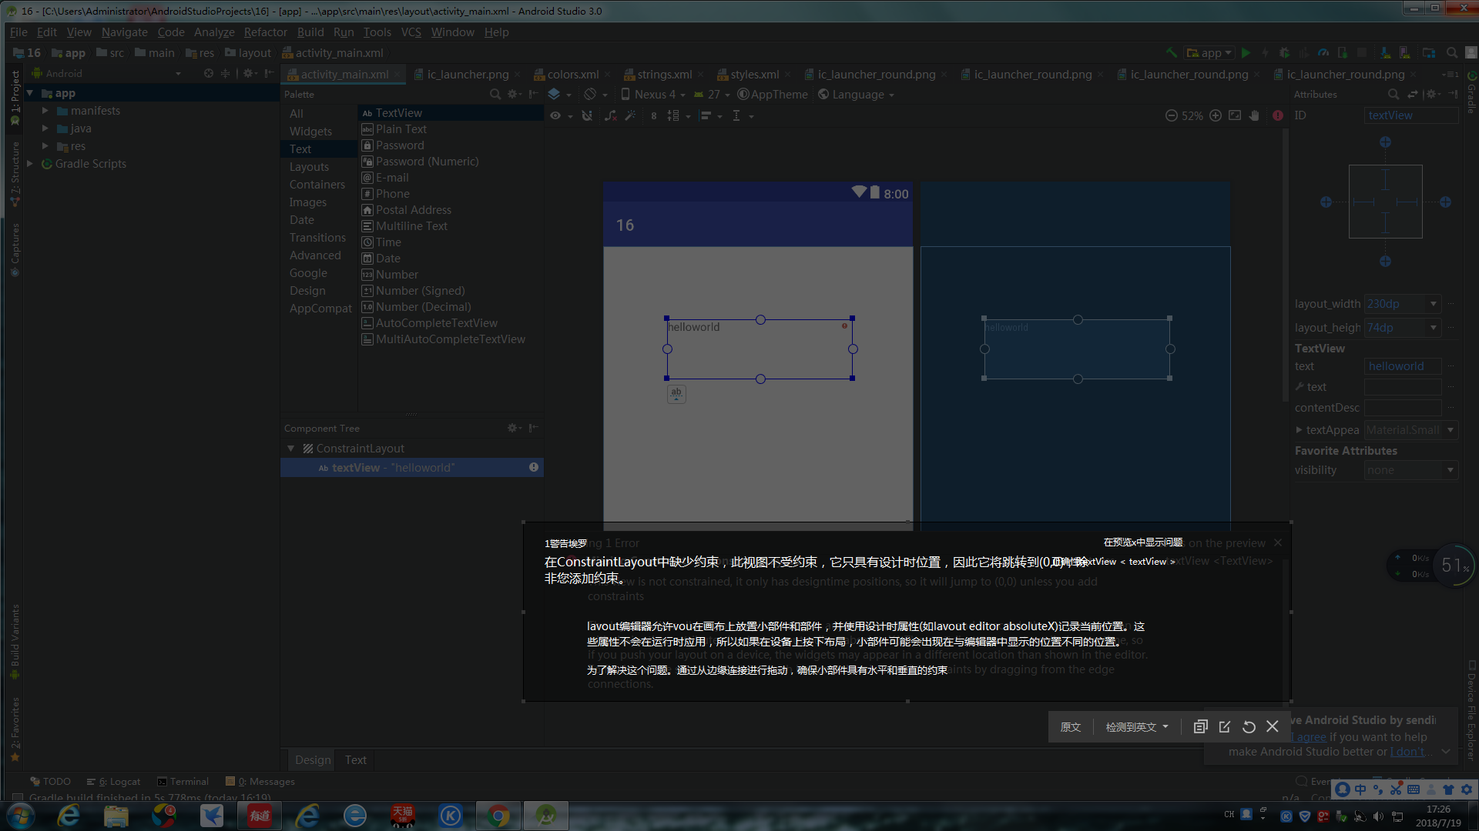This screenshot has width=1479, height=831.
Task: Open the Language dropdown in editor
Action: (857, 95)
